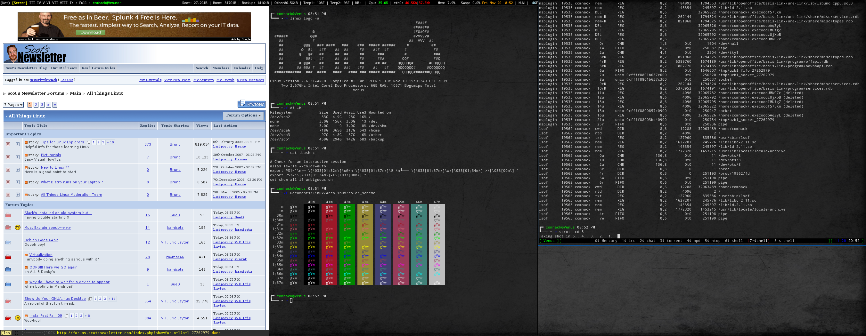Viewport: 866px width, 336px height.
Task: Click red folder icon beside Virtualization topic
Action: [x=8, y=257]
